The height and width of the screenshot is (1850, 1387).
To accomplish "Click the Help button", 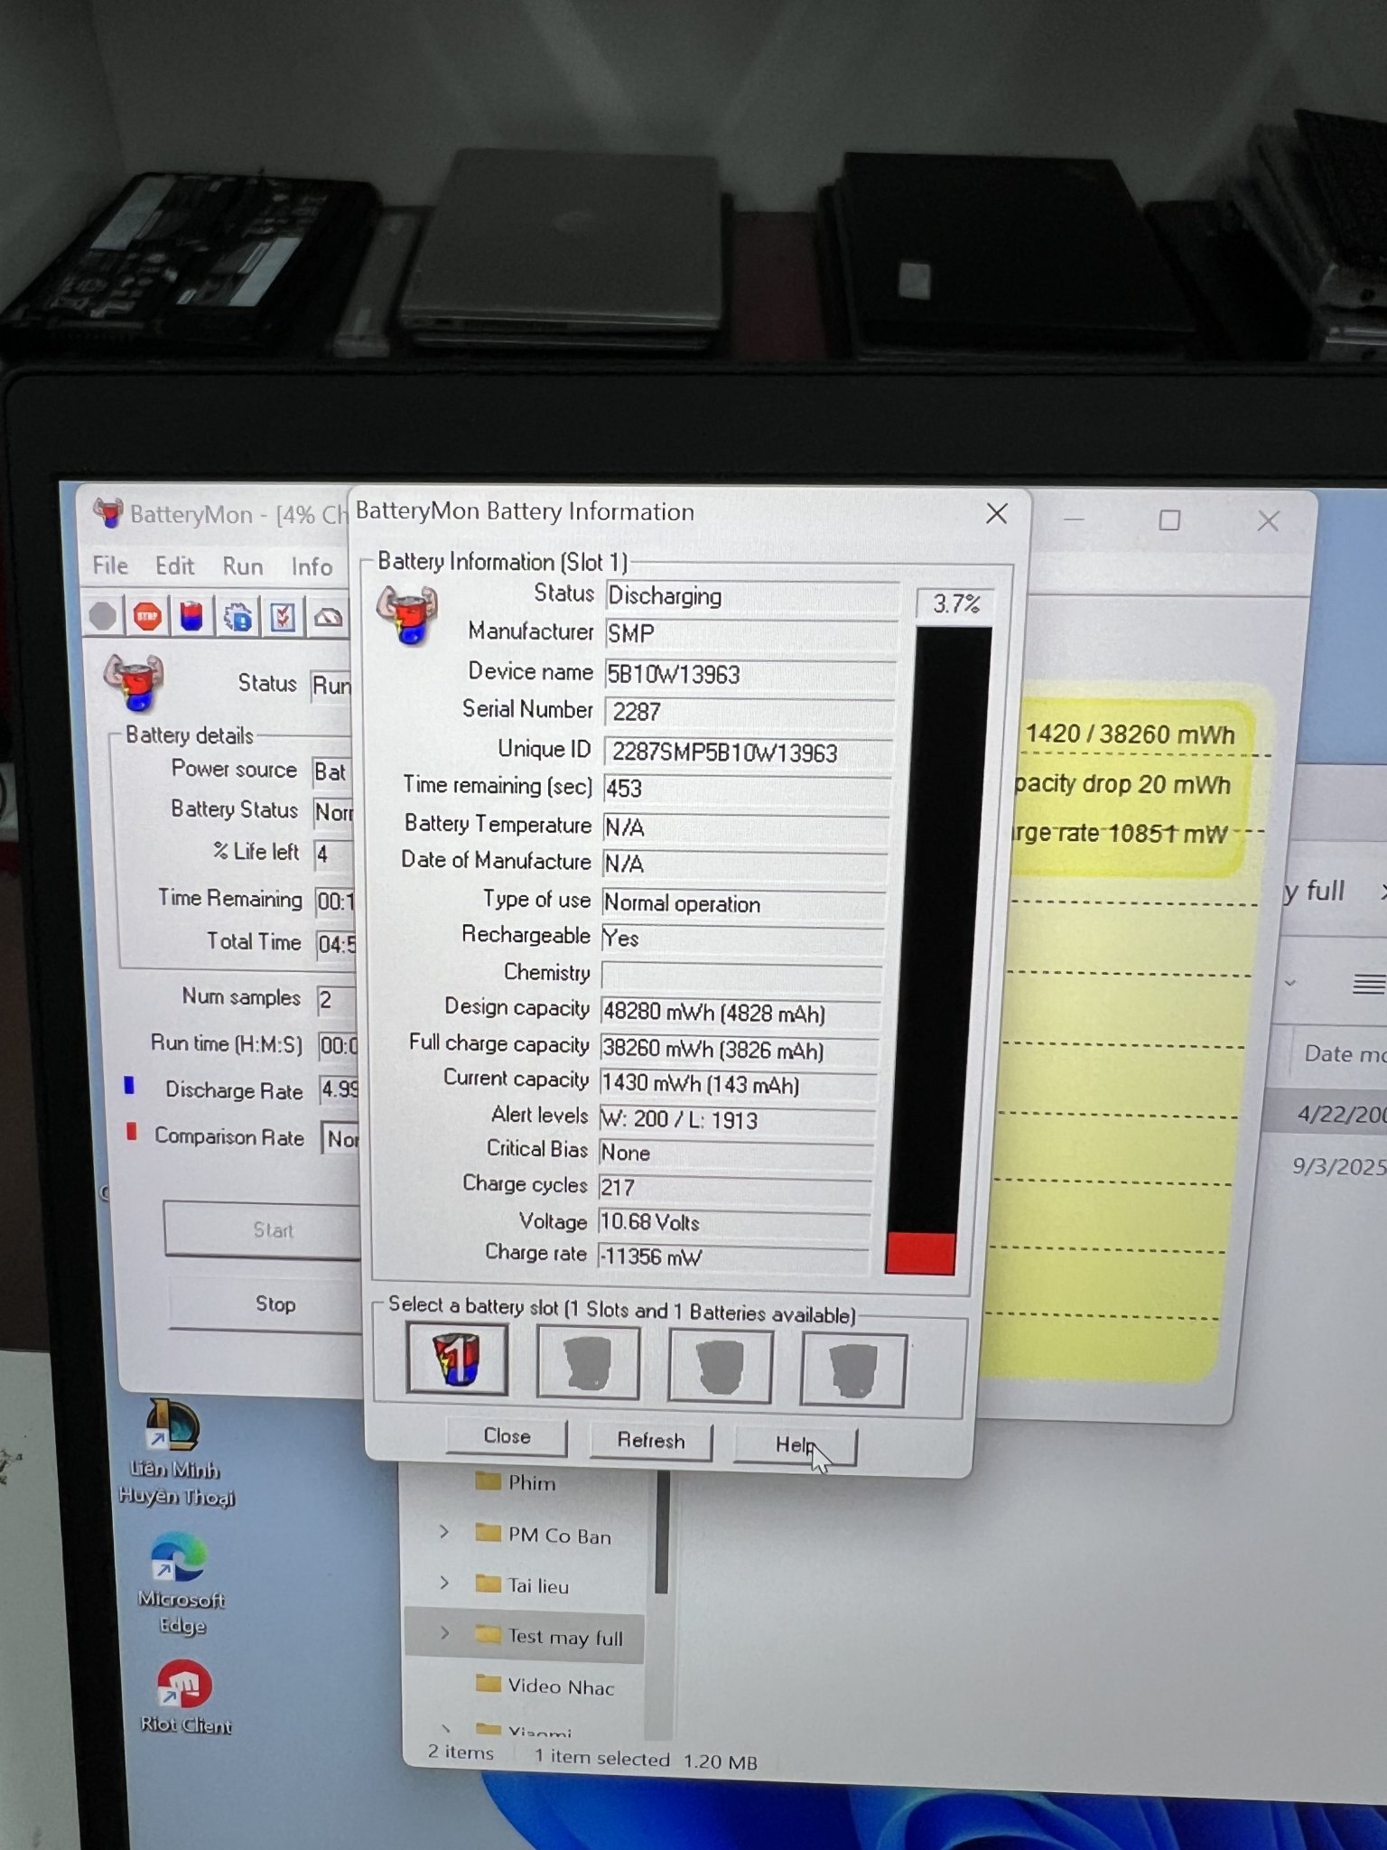I will (x=795, y=1444).
